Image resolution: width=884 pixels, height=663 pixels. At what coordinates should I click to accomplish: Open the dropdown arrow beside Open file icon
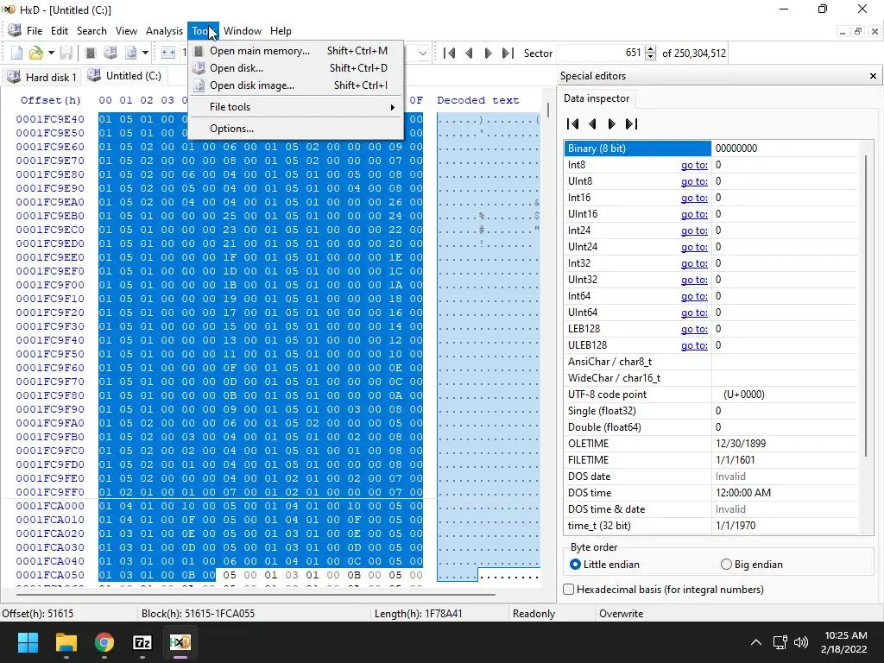coord(51,53)
